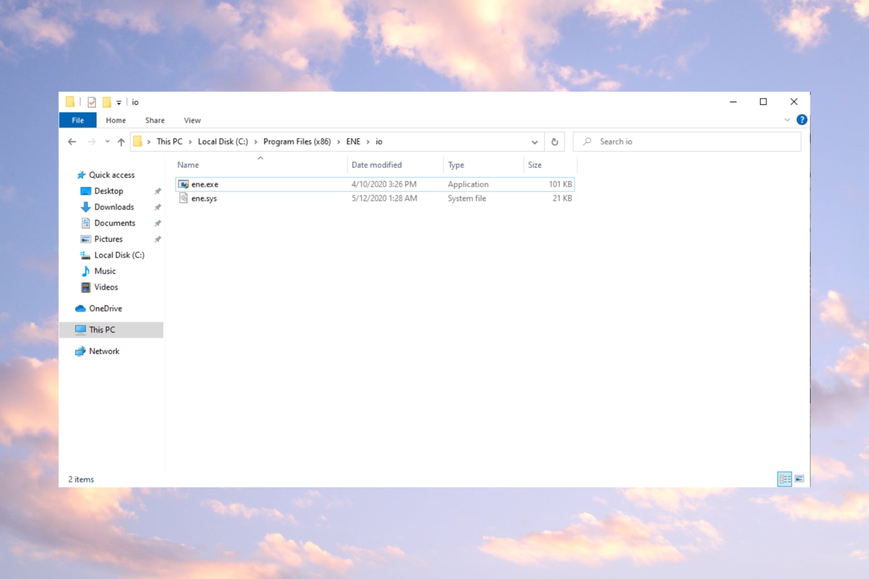This screenshot has width=869, height=579.
Task: Open the File menu tab
Action: tap(78, 120)
